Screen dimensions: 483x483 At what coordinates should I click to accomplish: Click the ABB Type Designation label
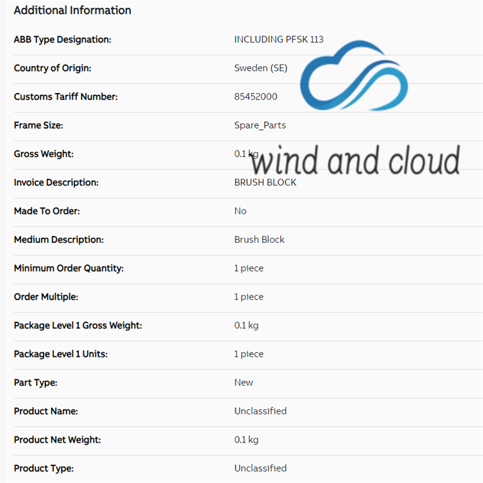[62, 39]
